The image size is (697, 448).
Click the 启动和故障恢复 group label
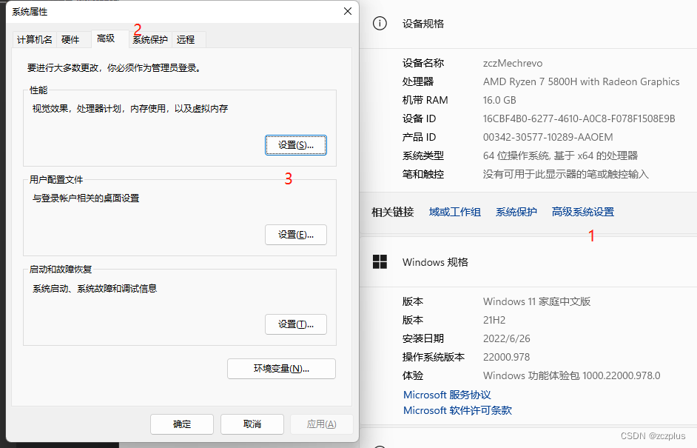(x=61, y=269)
